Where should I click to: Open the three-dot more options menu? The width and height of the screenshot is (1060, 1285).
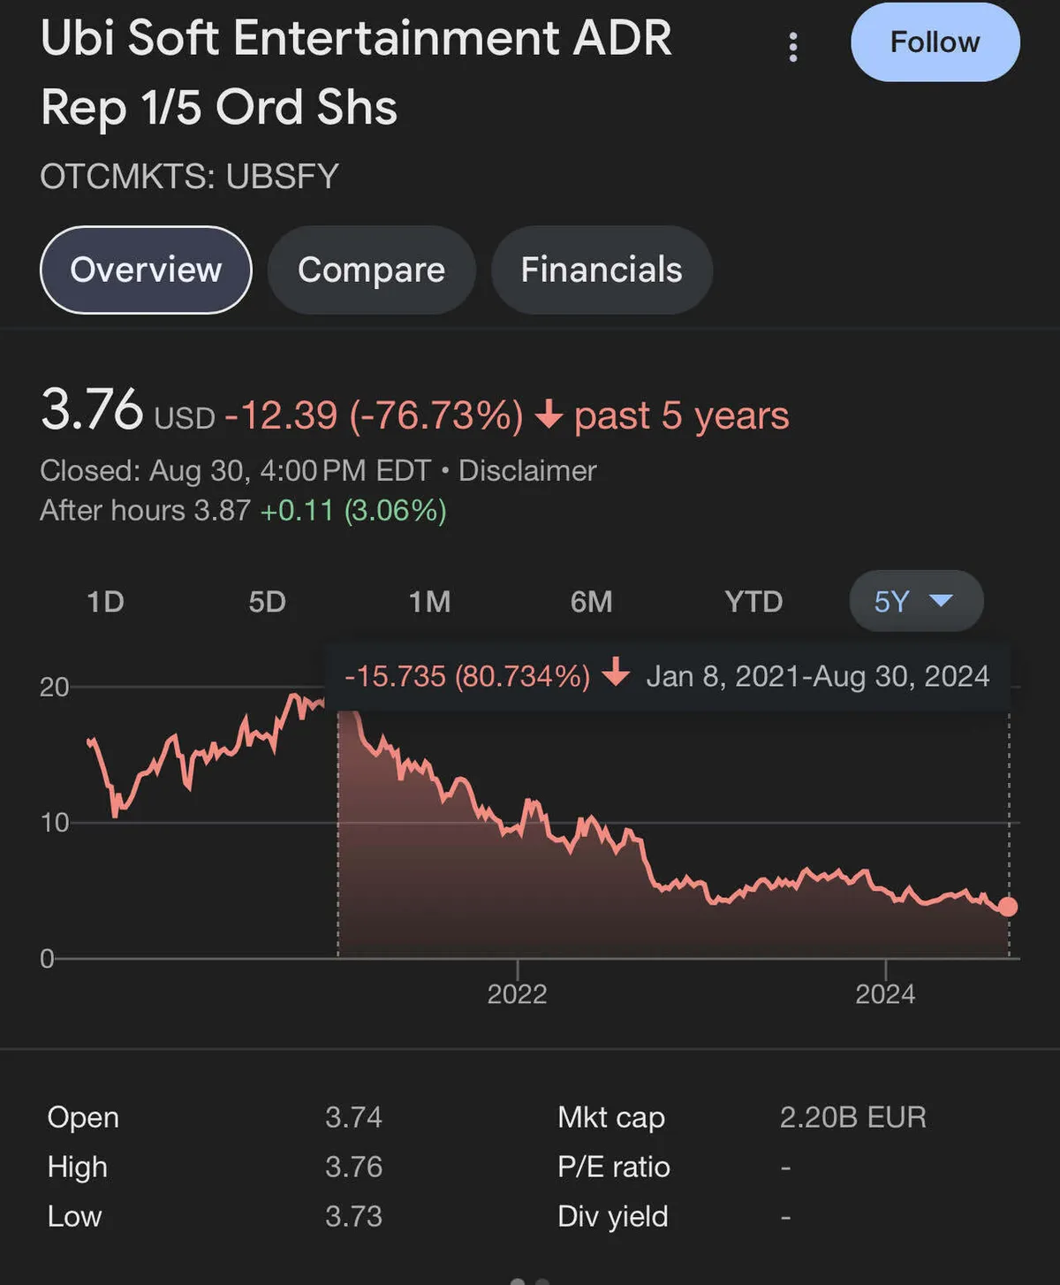793,47
